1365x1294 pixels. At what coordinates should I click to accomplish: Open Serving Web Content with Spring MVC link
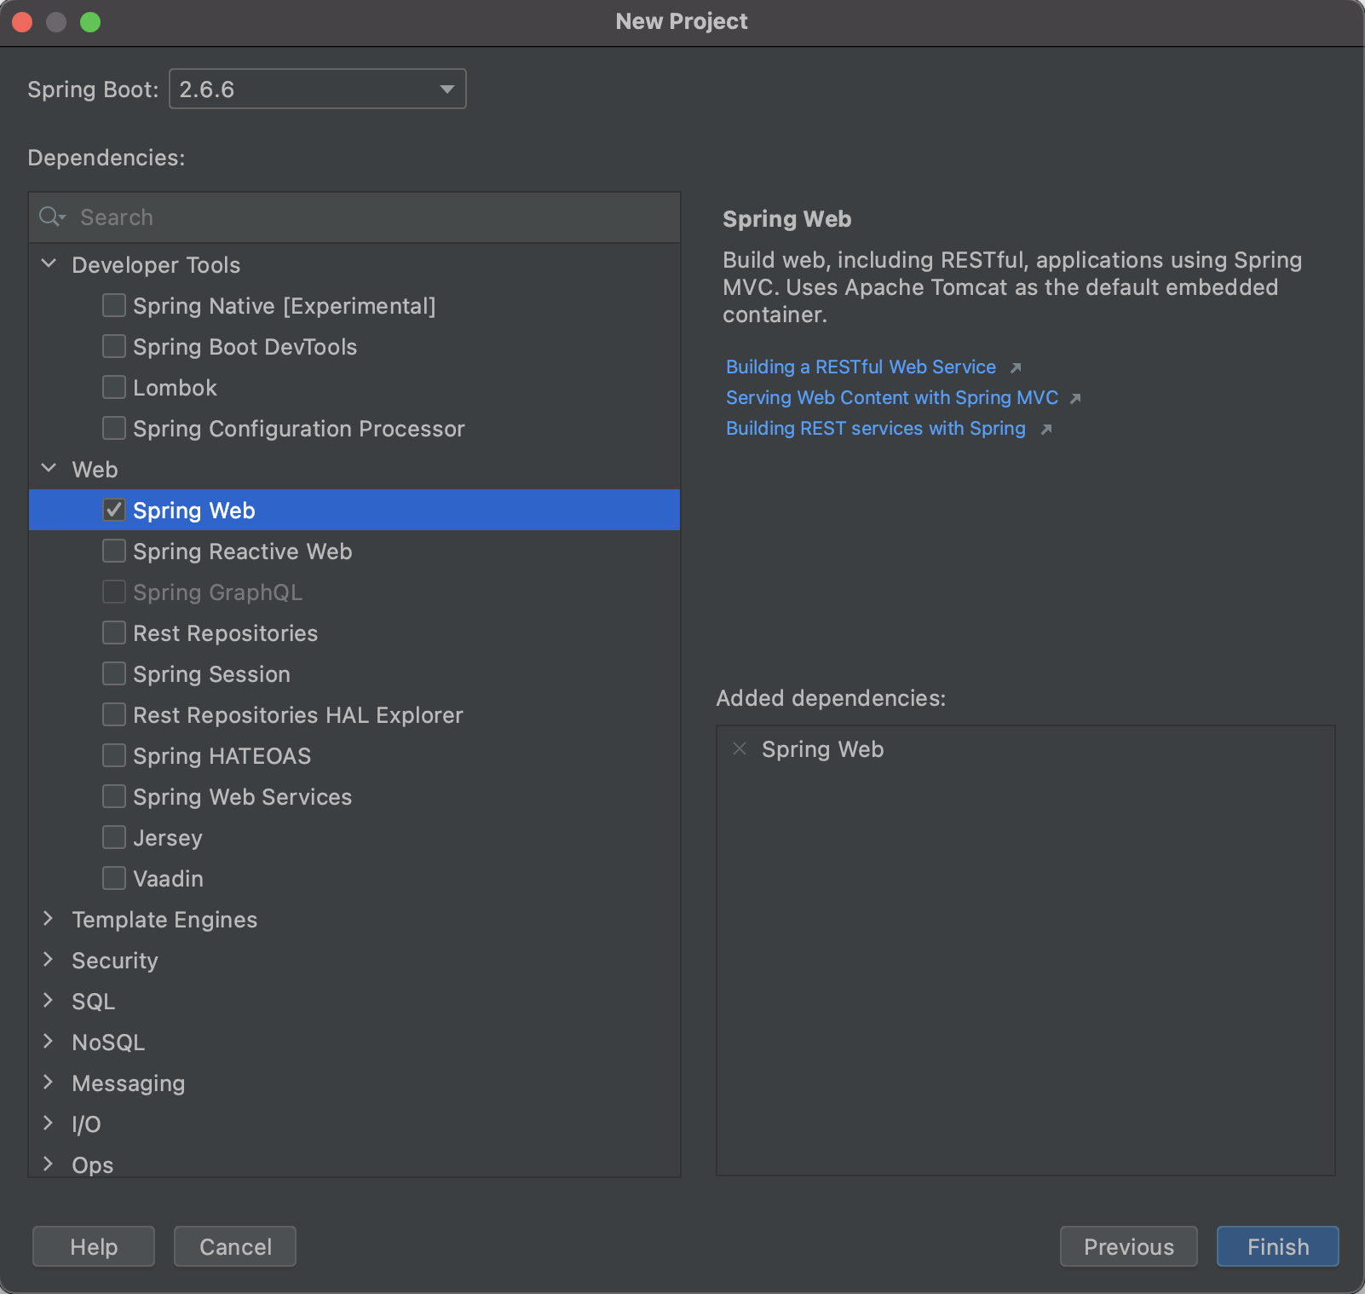click(892, 398)
